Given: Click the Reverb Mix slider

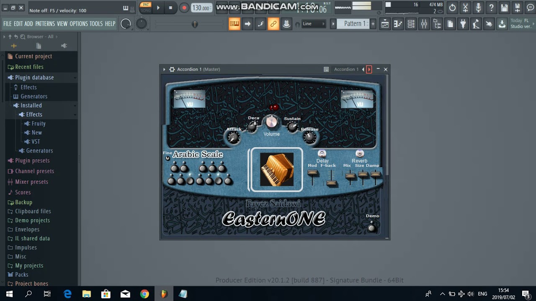Looking at the screenshot, I should (x=350, y=176).
